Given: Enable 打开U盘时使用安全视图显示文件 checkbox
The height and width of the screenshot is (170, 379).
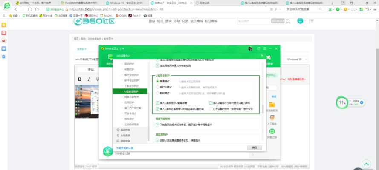Looking at the screenshot, I should click(211, 109).
